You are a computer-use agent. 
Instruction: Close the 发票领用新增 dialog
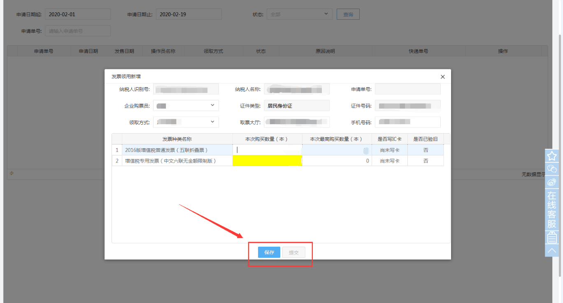pos(443,77)
